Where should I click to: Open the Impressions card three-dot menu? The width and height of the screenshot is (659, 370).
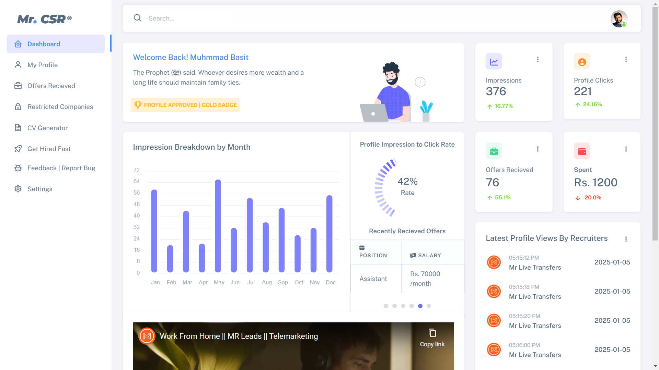537,59
